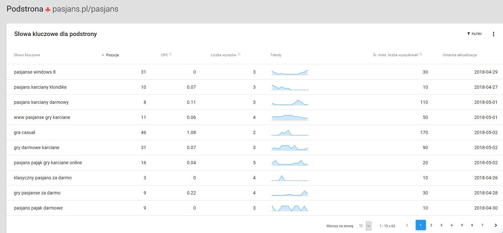Click date 2018-04-29 in table

[486, 72]
